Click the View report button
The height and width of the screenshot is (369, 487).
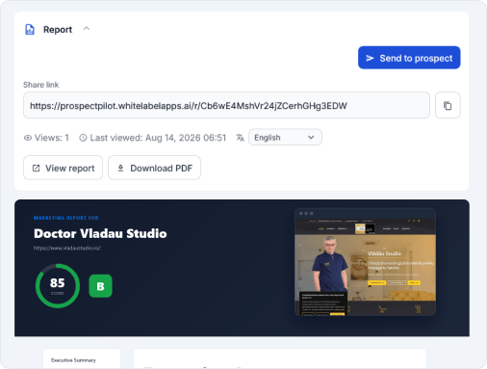(x=64, y=168)
